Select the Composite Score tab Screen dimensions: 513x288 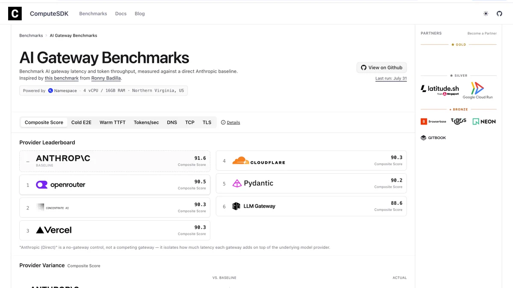click(44, 122)
